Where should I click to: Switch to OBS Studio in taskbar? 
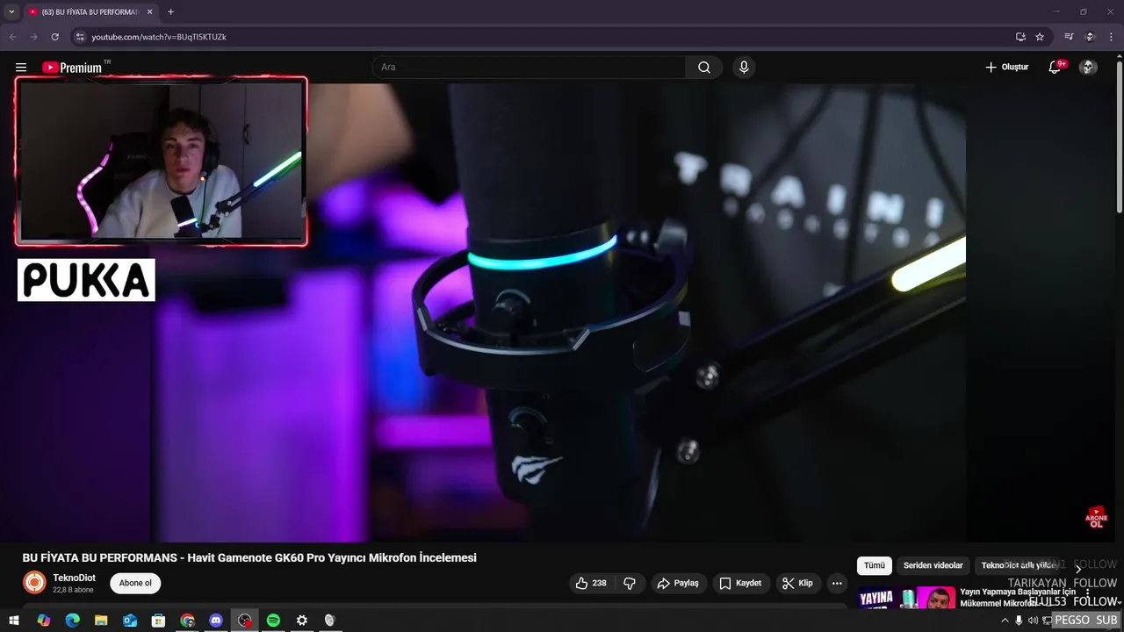245,621
